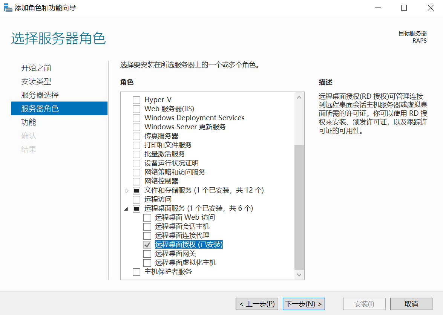The width and height of the screenshot is (443, 315).
Task: Click the wizard icon in title bar
Action: click(8, 8)
